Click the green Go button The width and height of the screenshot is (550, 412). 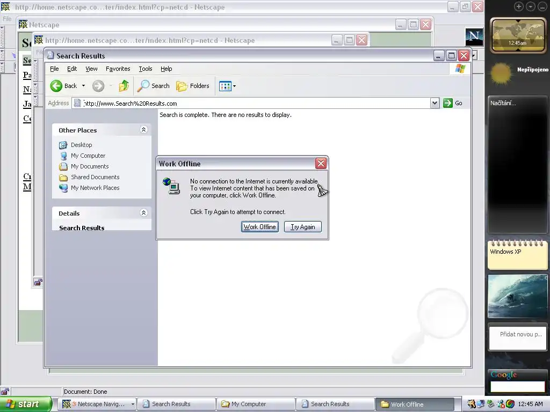[x=453, y=103]
